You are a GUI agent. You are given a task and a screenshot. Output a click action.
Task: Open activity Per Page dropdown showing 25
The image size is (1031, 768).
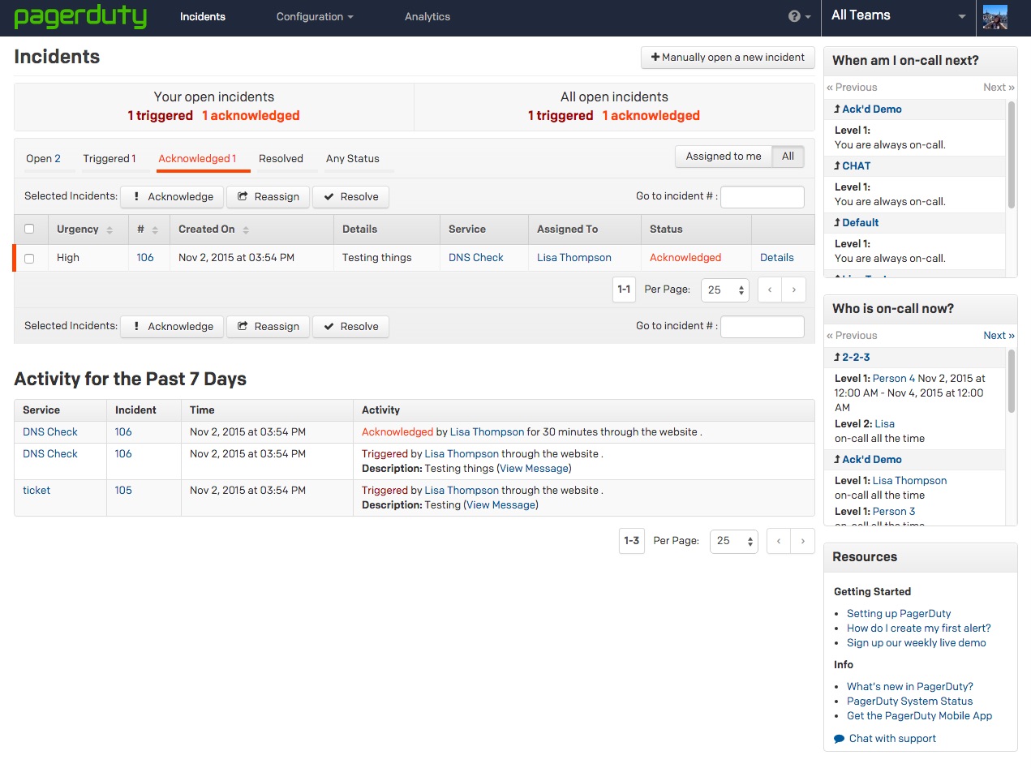coord(733,541)
